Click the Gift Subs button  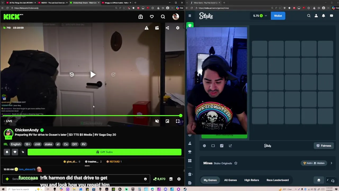click(104, 152)
